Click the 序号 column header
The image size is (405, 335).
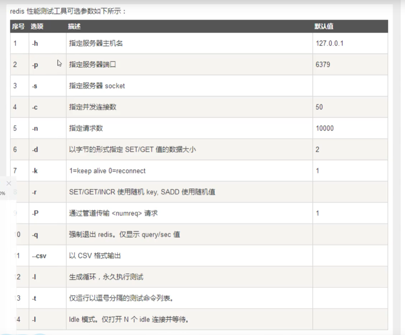[18, 26]
